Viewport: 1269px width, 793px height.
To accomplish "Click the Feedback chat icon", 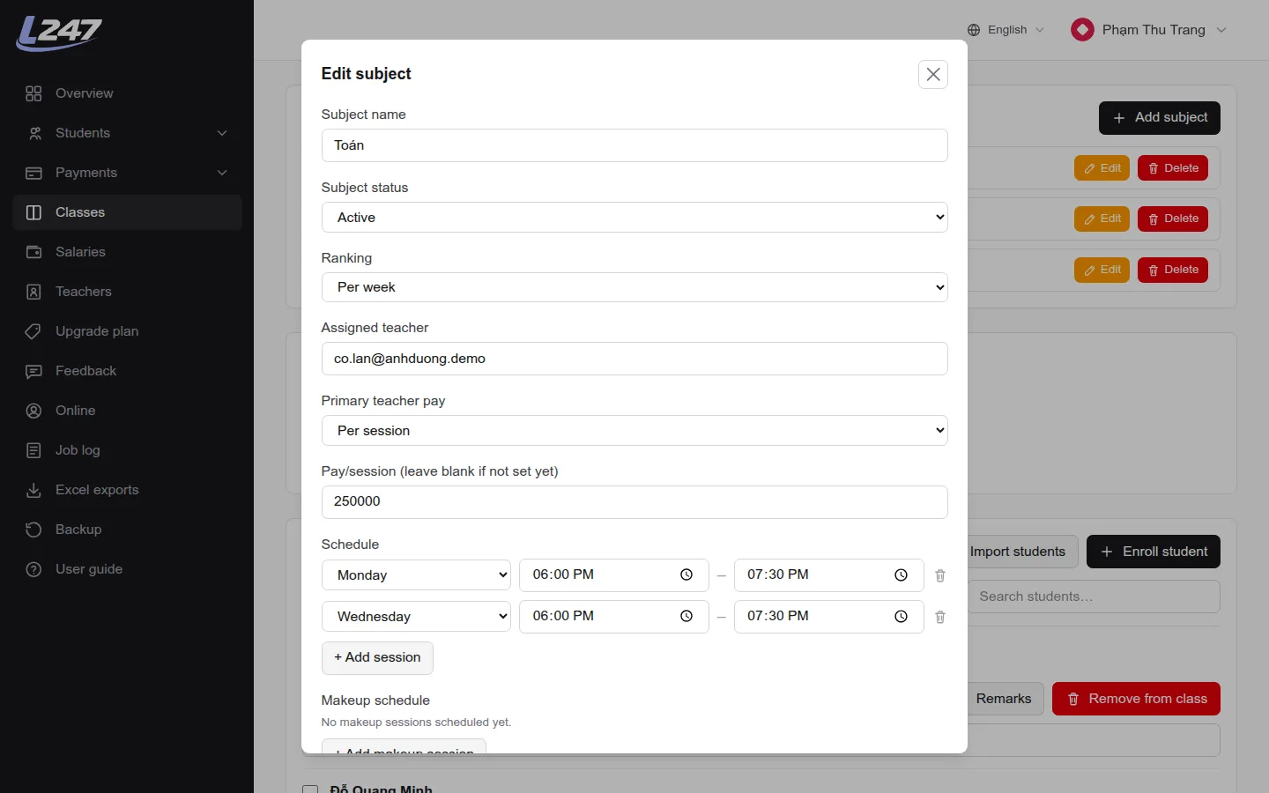I will (33, 371).
